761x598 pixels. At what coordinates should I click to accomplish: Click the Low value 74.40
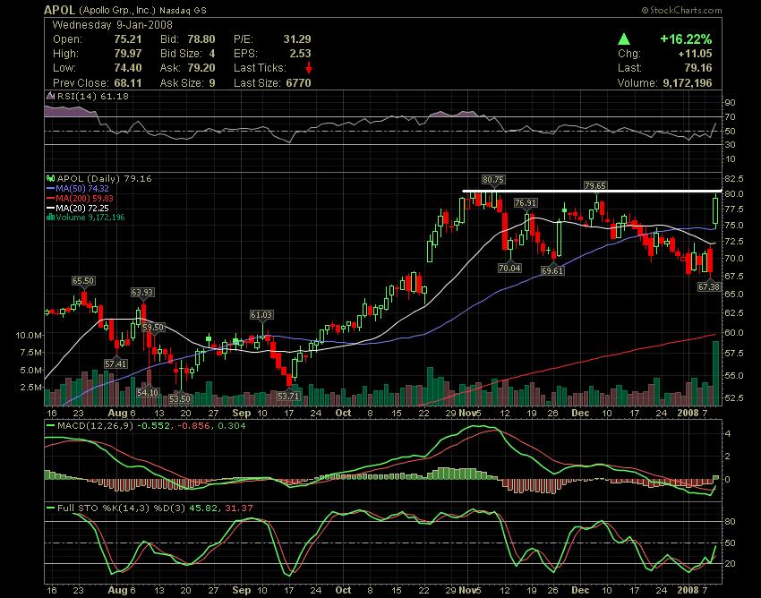click(128, 68)
